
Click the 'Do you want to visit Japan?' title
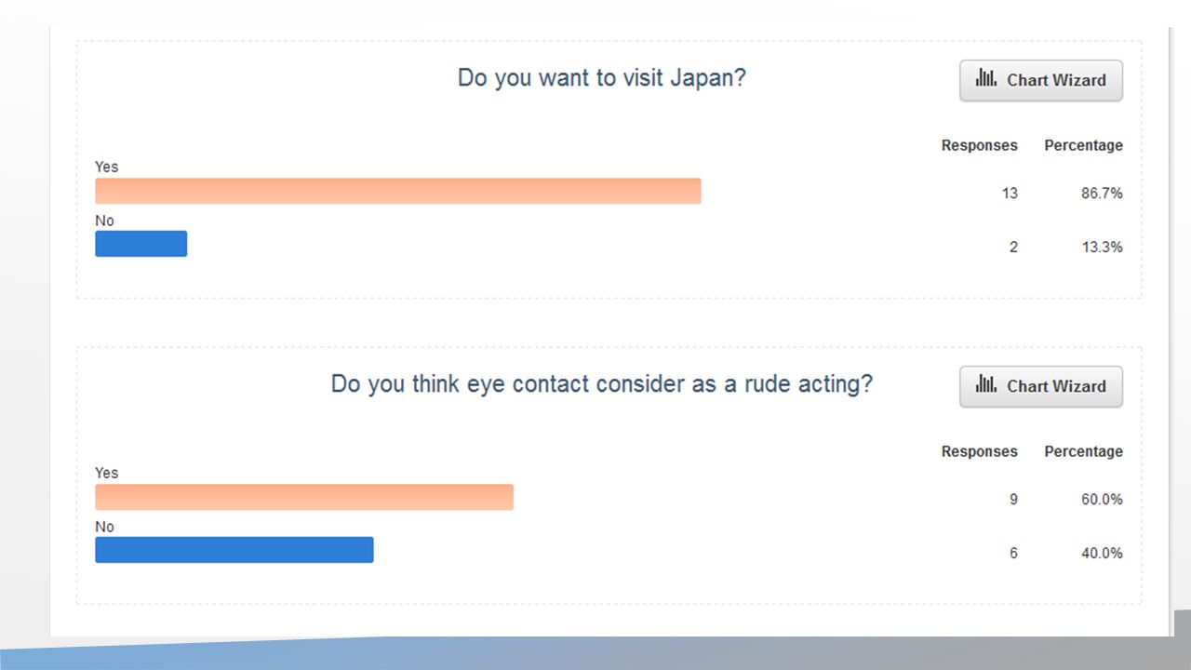click(x=602, y=77)
